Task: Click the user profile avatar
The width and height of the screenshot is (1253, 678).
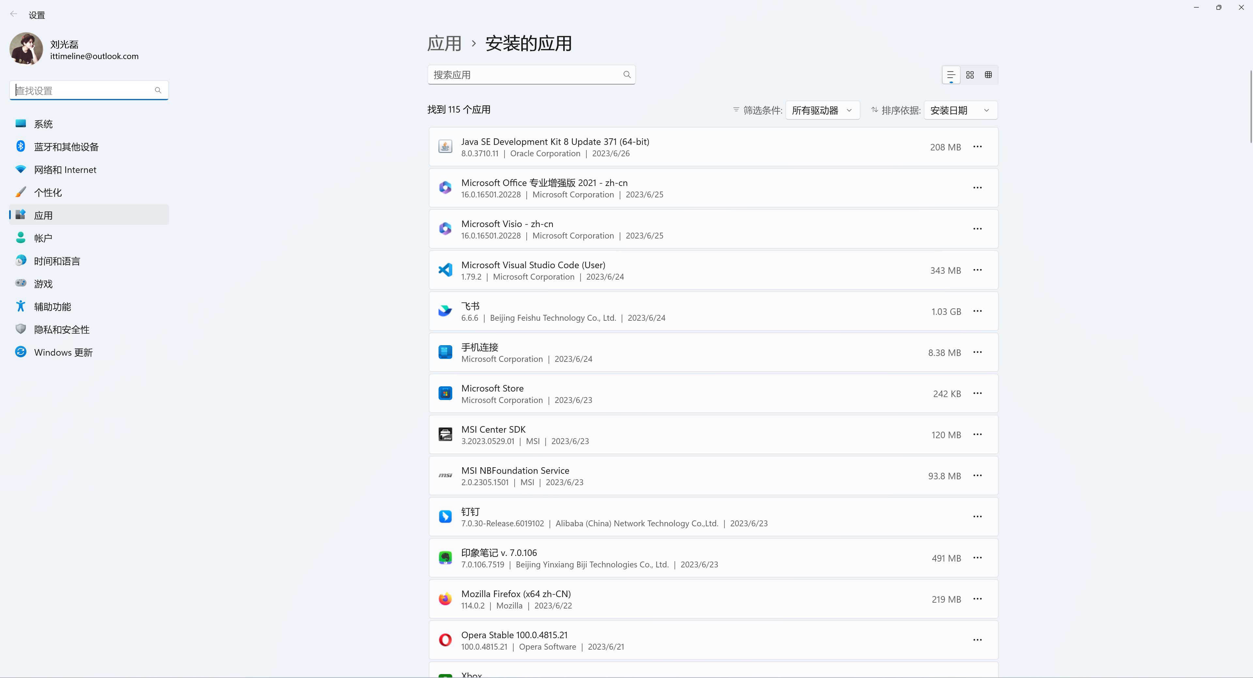Action: click(26, 49)
